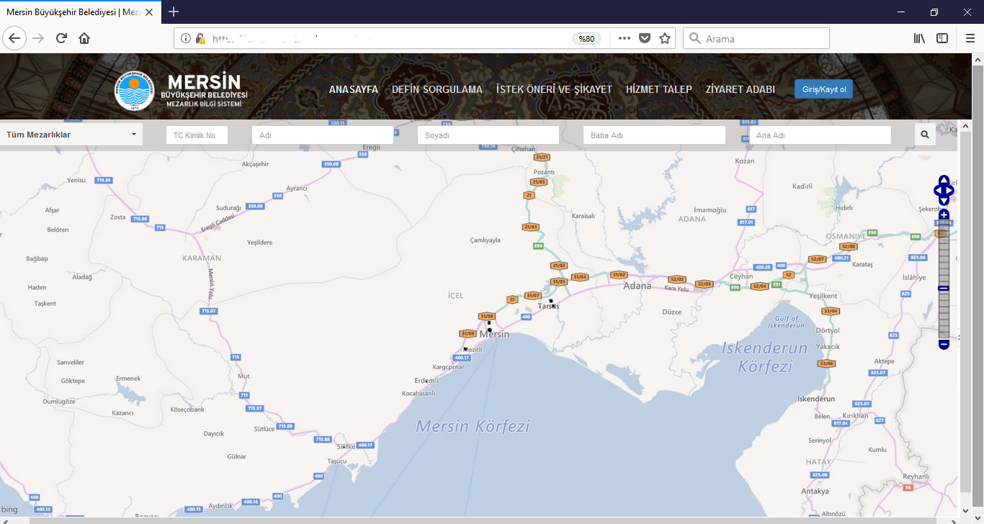Click the KARAMAN province label on map

(202, 258)
